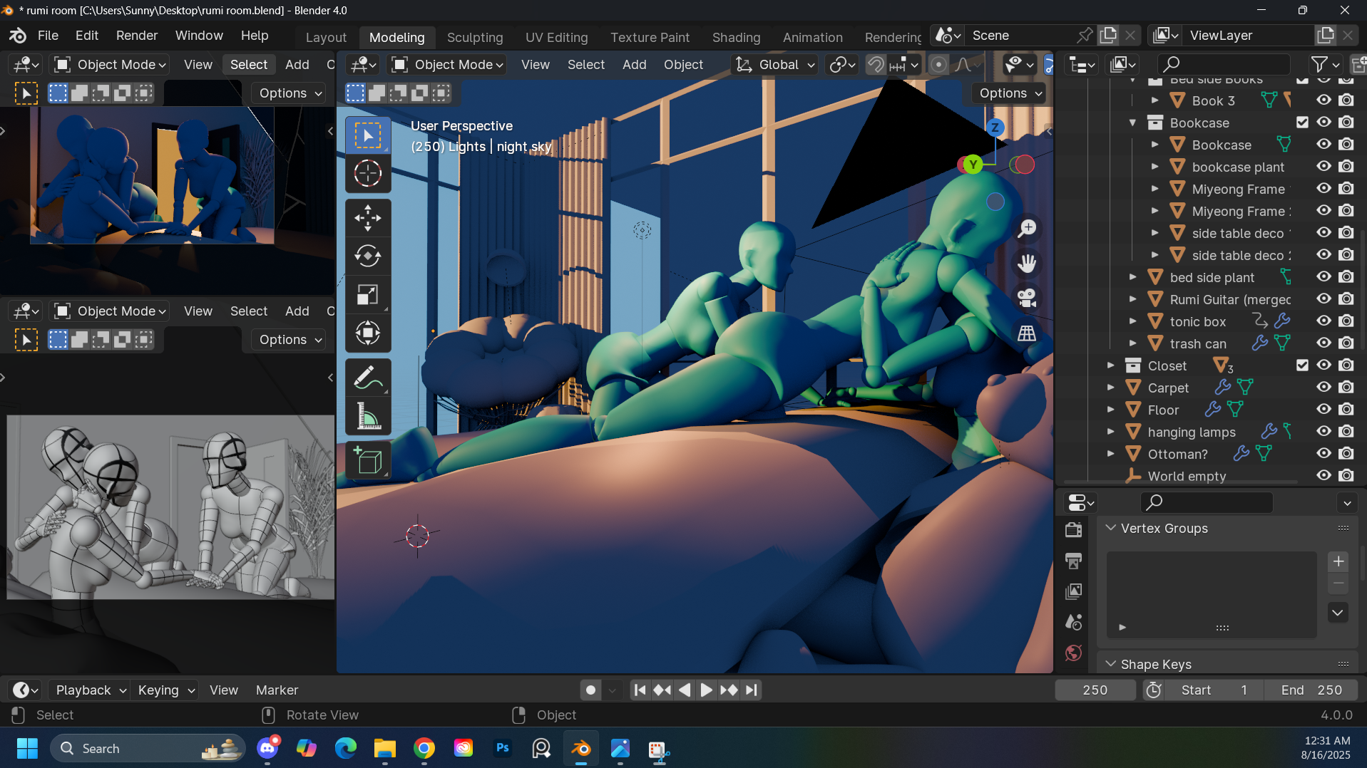
Task: Open Scene properties tab
Action: point(1073,622)
